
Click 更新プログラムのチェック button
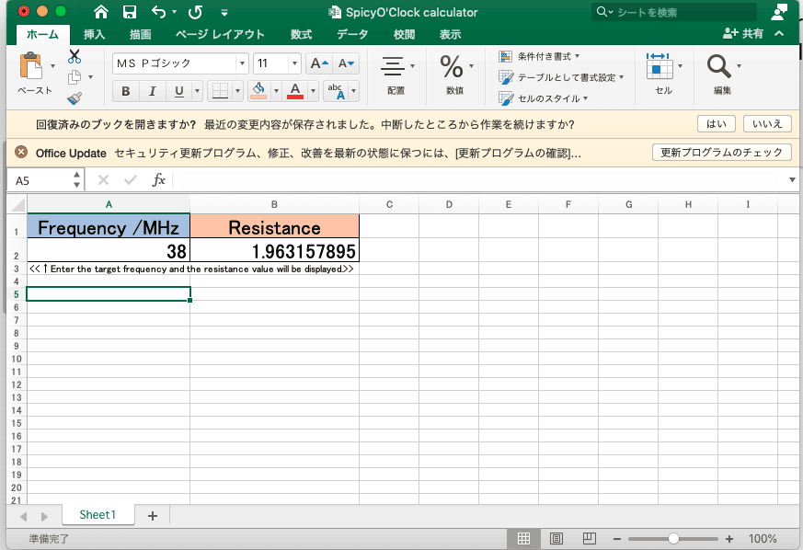[x=721, y=152]
